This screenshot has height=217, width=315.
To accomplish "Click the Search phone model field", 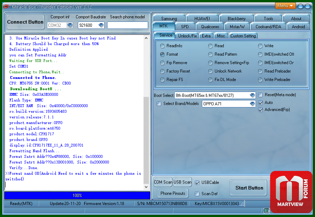I will [127, 25].
